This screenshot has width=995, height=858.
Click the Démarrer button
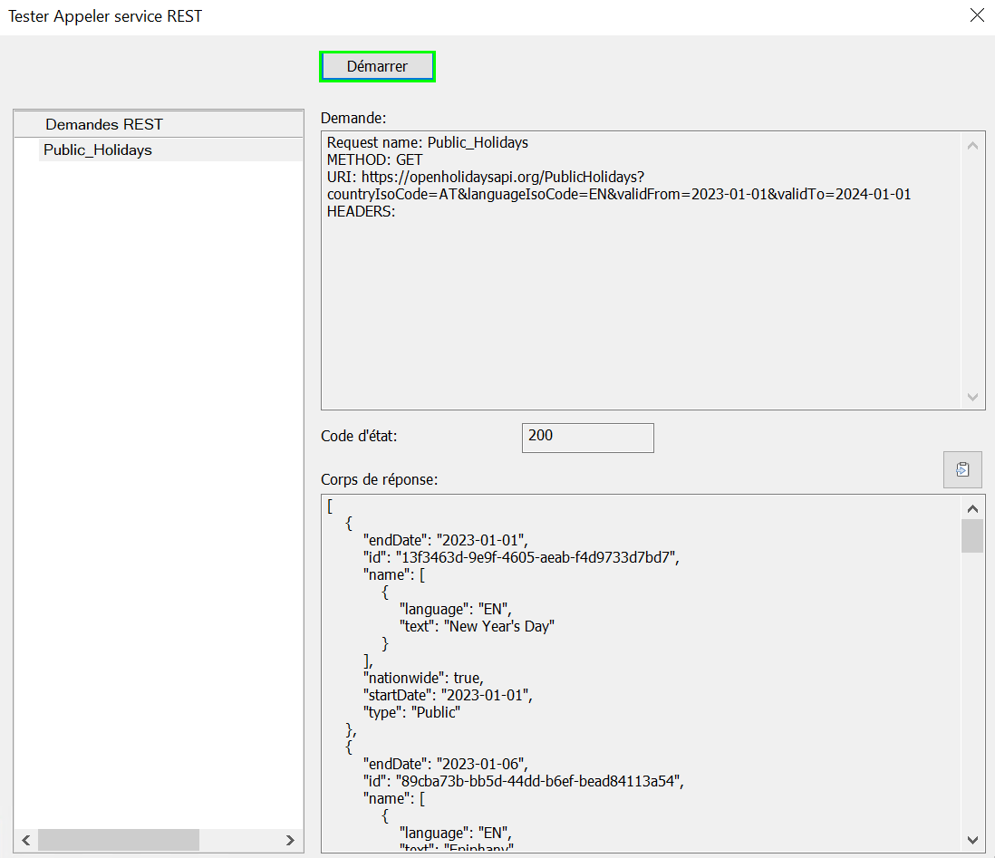(x=377, y=67)
